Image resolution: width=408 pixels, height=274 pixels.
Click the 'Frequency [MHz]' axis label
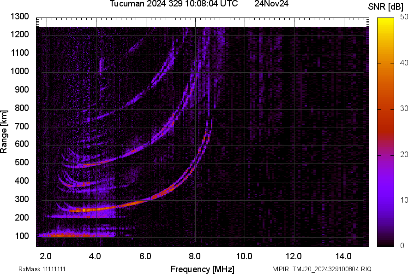[203, 269]
